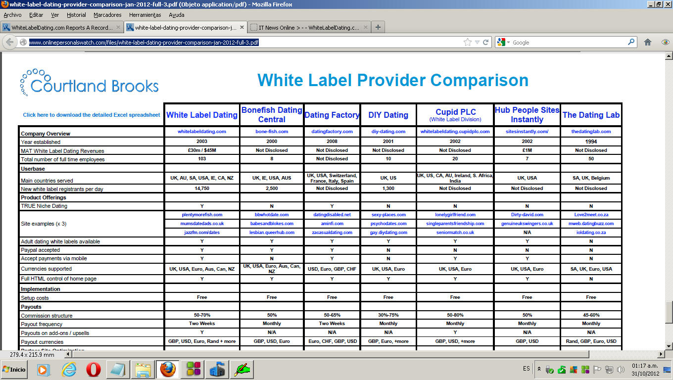673x380 pixels.
Task: Go back with the browser Back arrow
Action: click(9, 43)
